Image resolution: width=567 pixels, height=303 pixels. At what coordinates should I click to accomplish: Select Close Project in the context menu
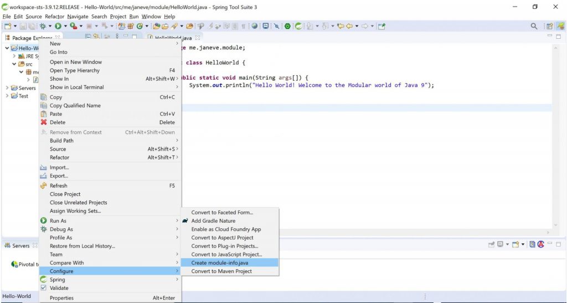(110, 194)
